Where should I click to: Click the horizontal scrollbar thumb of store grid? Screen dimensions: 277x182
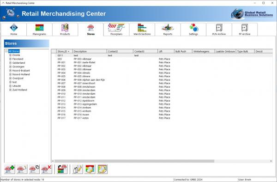(134, 161)
